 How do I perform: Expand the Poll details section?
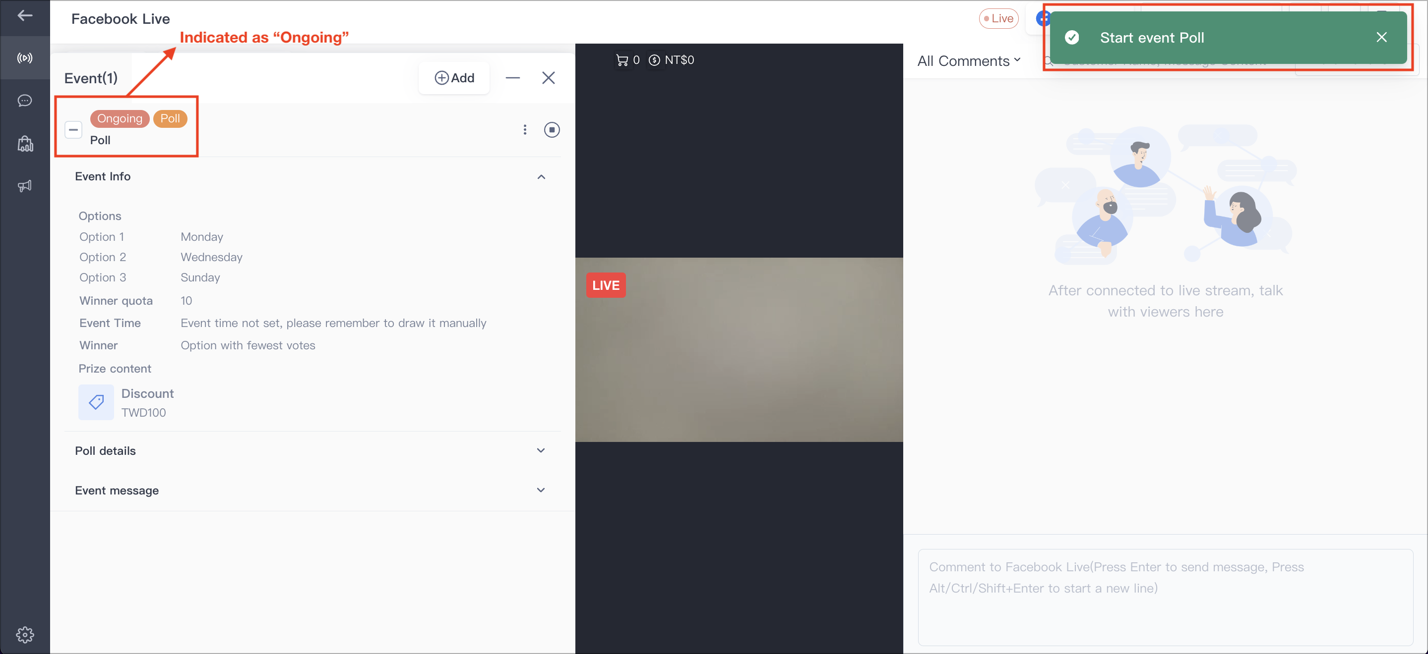(541, 451)
